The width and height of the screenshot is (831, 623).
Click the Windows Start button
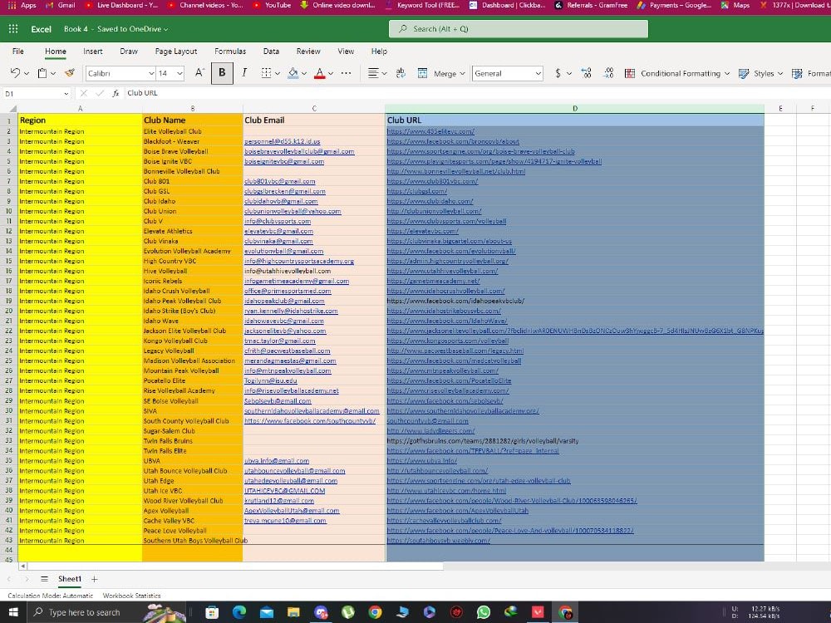pyautogui.click(x=13, y=612)
